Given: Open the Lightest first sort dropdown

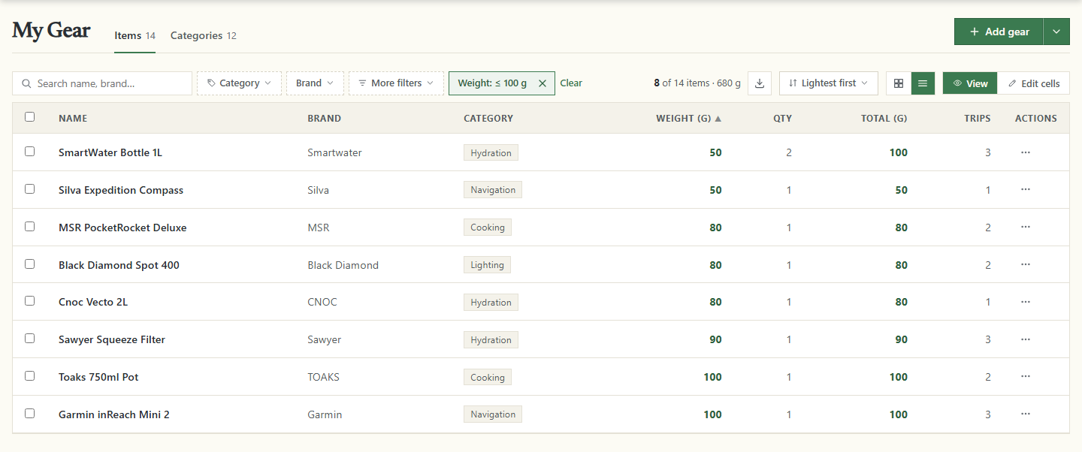Looking at the screenshot, I should [828, 83].
